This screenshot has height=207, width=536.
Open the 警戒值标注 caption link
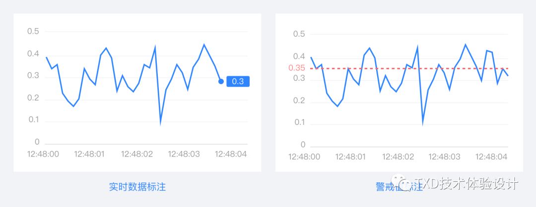click(x=399, y=187)
